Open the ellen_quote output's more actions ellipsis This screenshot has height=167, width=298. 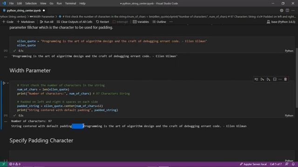6,57
